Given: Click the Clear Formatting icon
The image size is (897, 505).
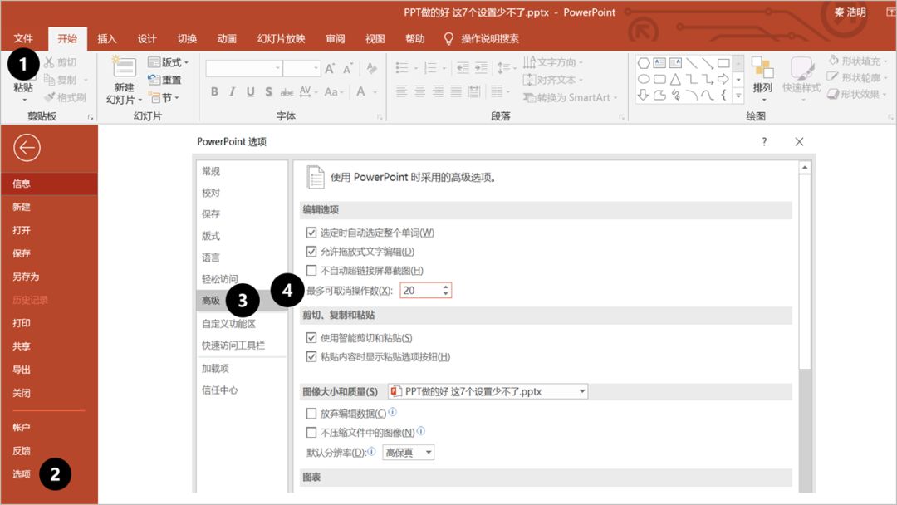Looking at the screenshot, I should point(372,69).
